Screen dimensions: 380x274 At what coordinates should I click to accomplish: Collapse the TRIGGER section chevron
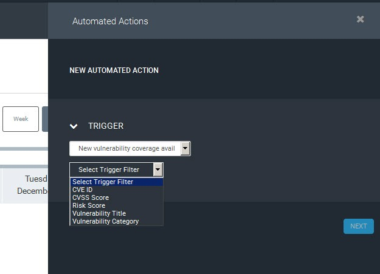pos(74,126)
